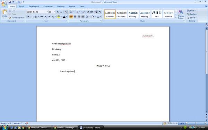Open the font size dropdown

tap(54, 12)
